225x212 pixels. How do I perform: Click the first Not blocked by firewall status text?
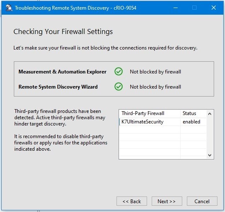155,72
